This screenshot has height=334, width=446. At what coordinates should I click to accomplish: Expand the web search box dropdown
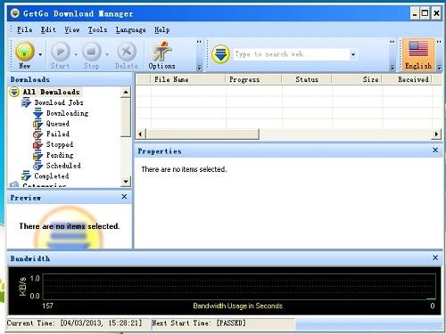[x=353, y=54]
